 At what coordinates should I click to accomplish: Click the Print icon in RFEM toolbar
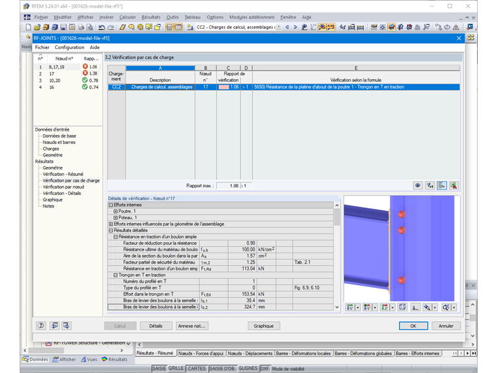pyautogui.click(x=81, y=27)
